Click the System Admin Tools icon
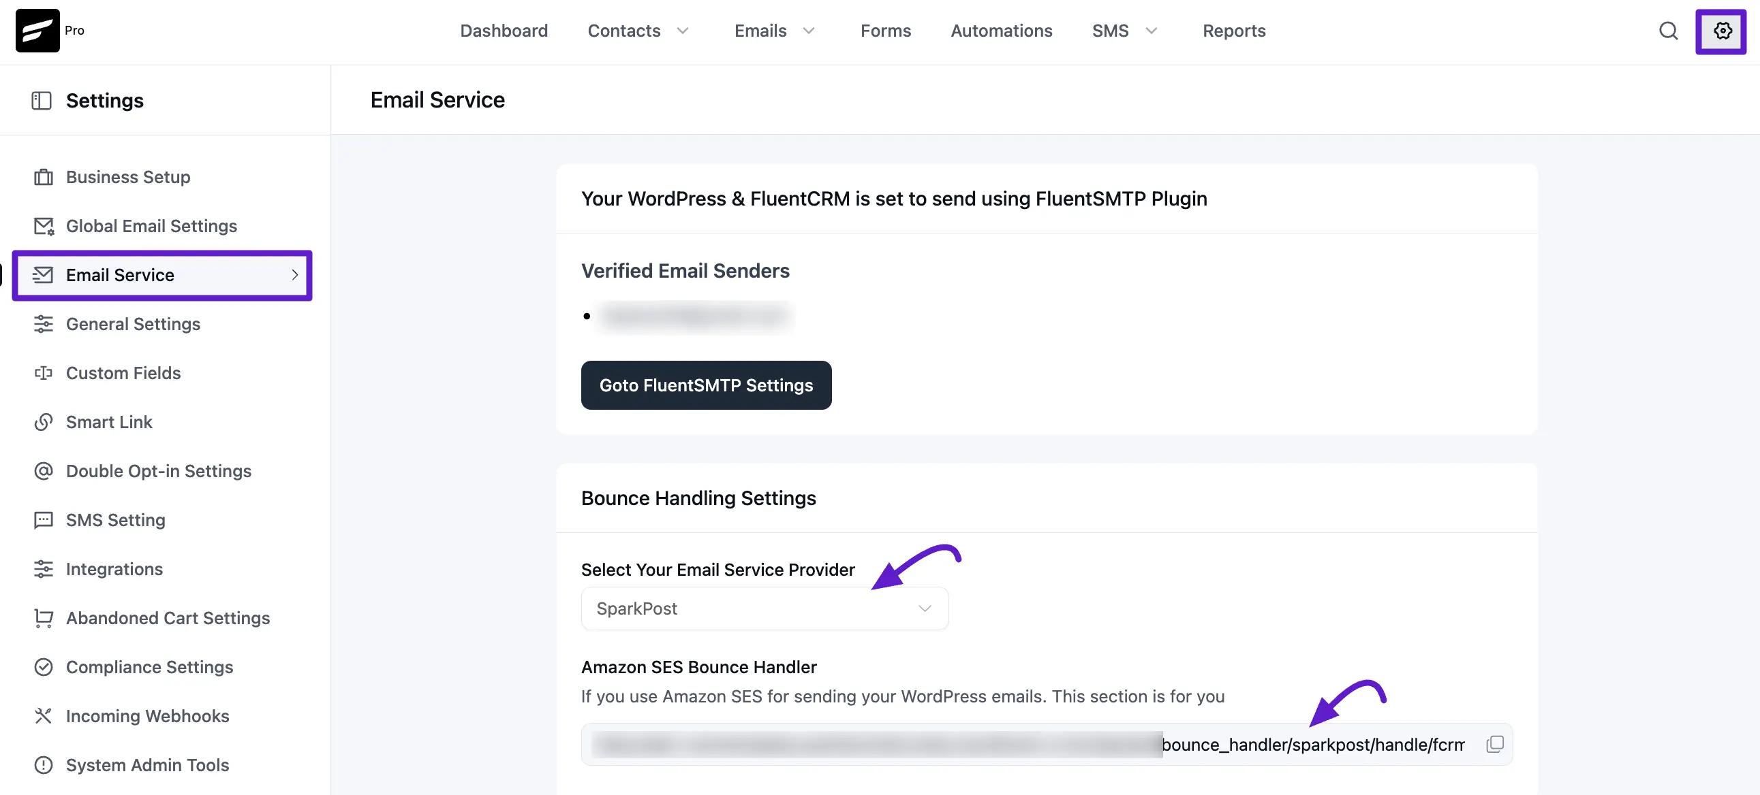Screen dimensions: 1760x795 tap(44, 766)
